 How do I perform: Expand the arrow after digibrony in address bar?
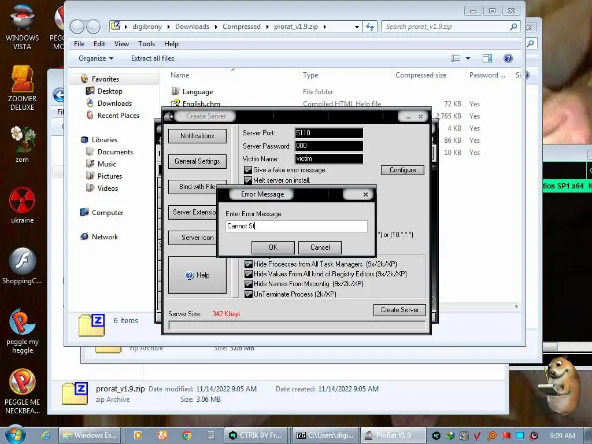tap(168, 27)
